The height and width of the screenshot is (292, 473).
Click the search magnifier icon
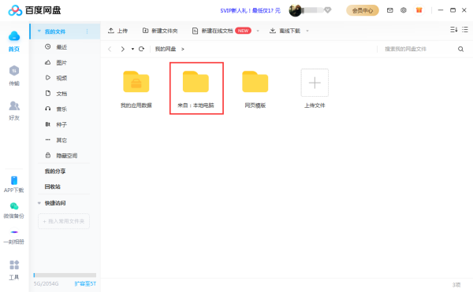(460, 49)
